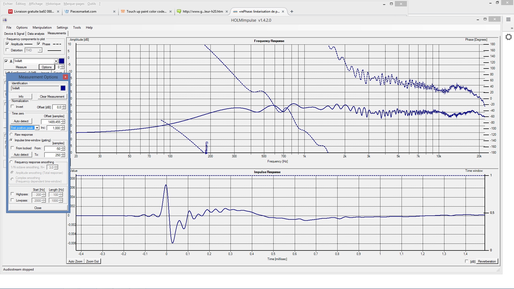Viewport: 514px width, 289px height.
Task: Click the Measure button
Action: click(x=21, y=67)
